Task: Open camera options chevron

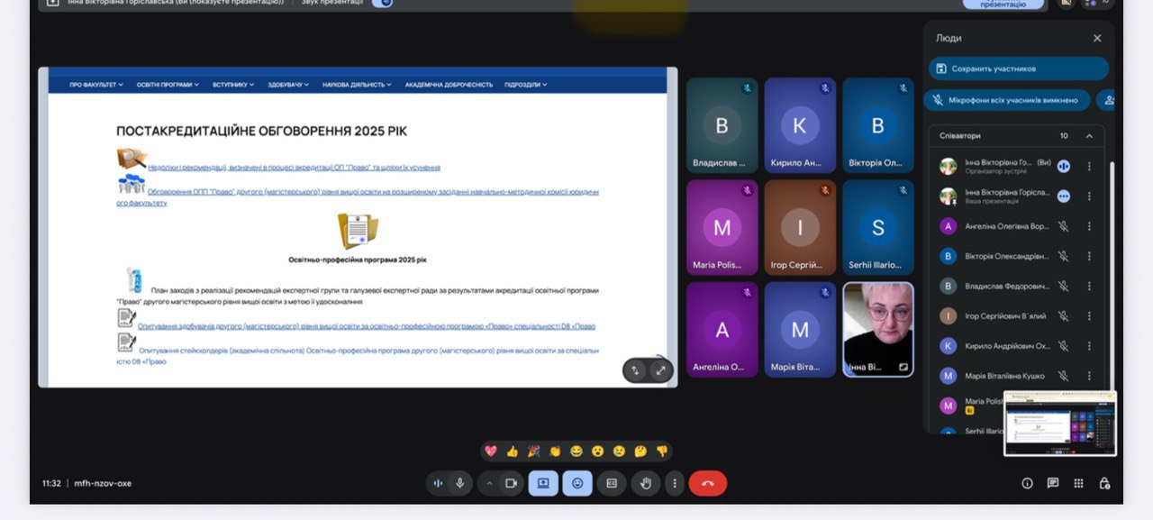Action: 489,483
